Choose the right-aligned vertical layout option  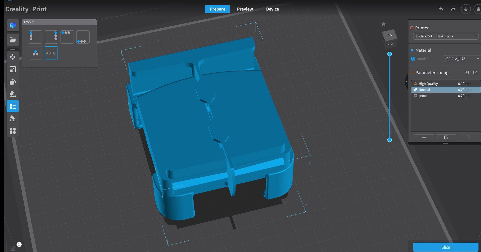pyautogui.click(x=51, y=37)
